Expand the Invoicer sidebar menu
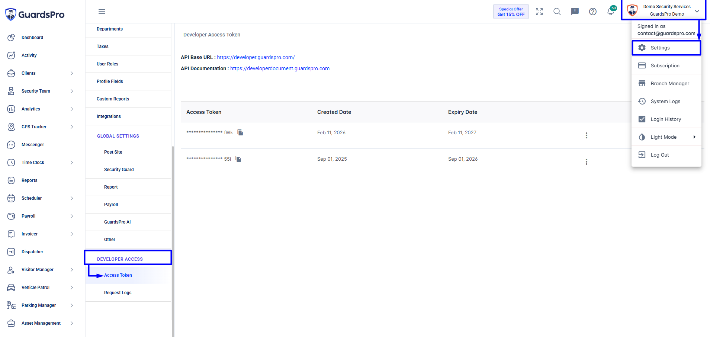Viewport: 710px width, 337px height. coord(72,234)
